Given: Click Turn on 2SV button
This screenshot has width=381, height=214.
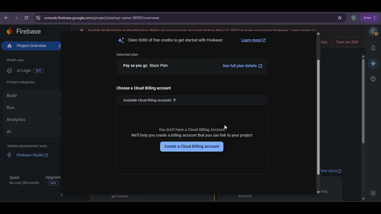Looking at the screenshot, I should tap(347, 42).
